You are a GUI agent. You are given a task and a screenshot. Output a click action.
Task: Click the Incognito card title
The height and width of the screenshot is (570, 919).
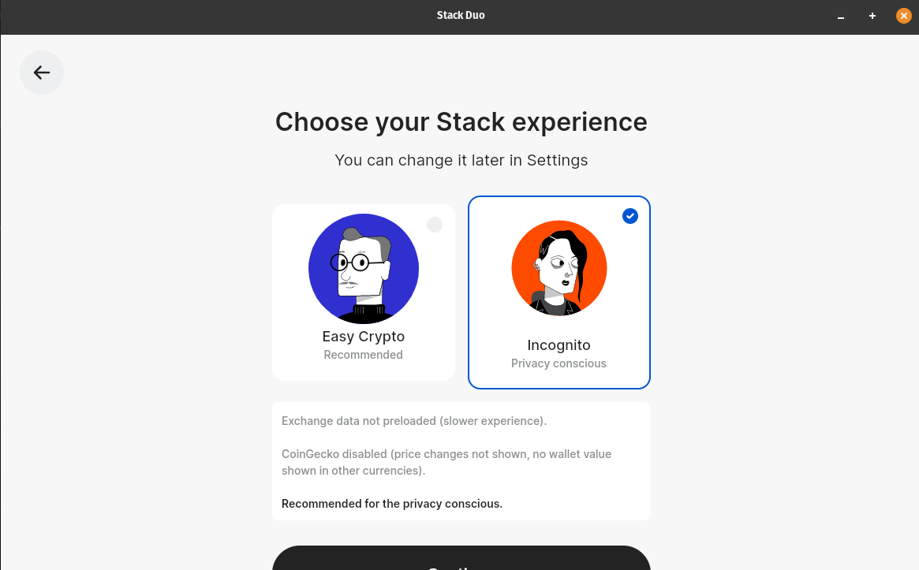[x=558, y=345]
